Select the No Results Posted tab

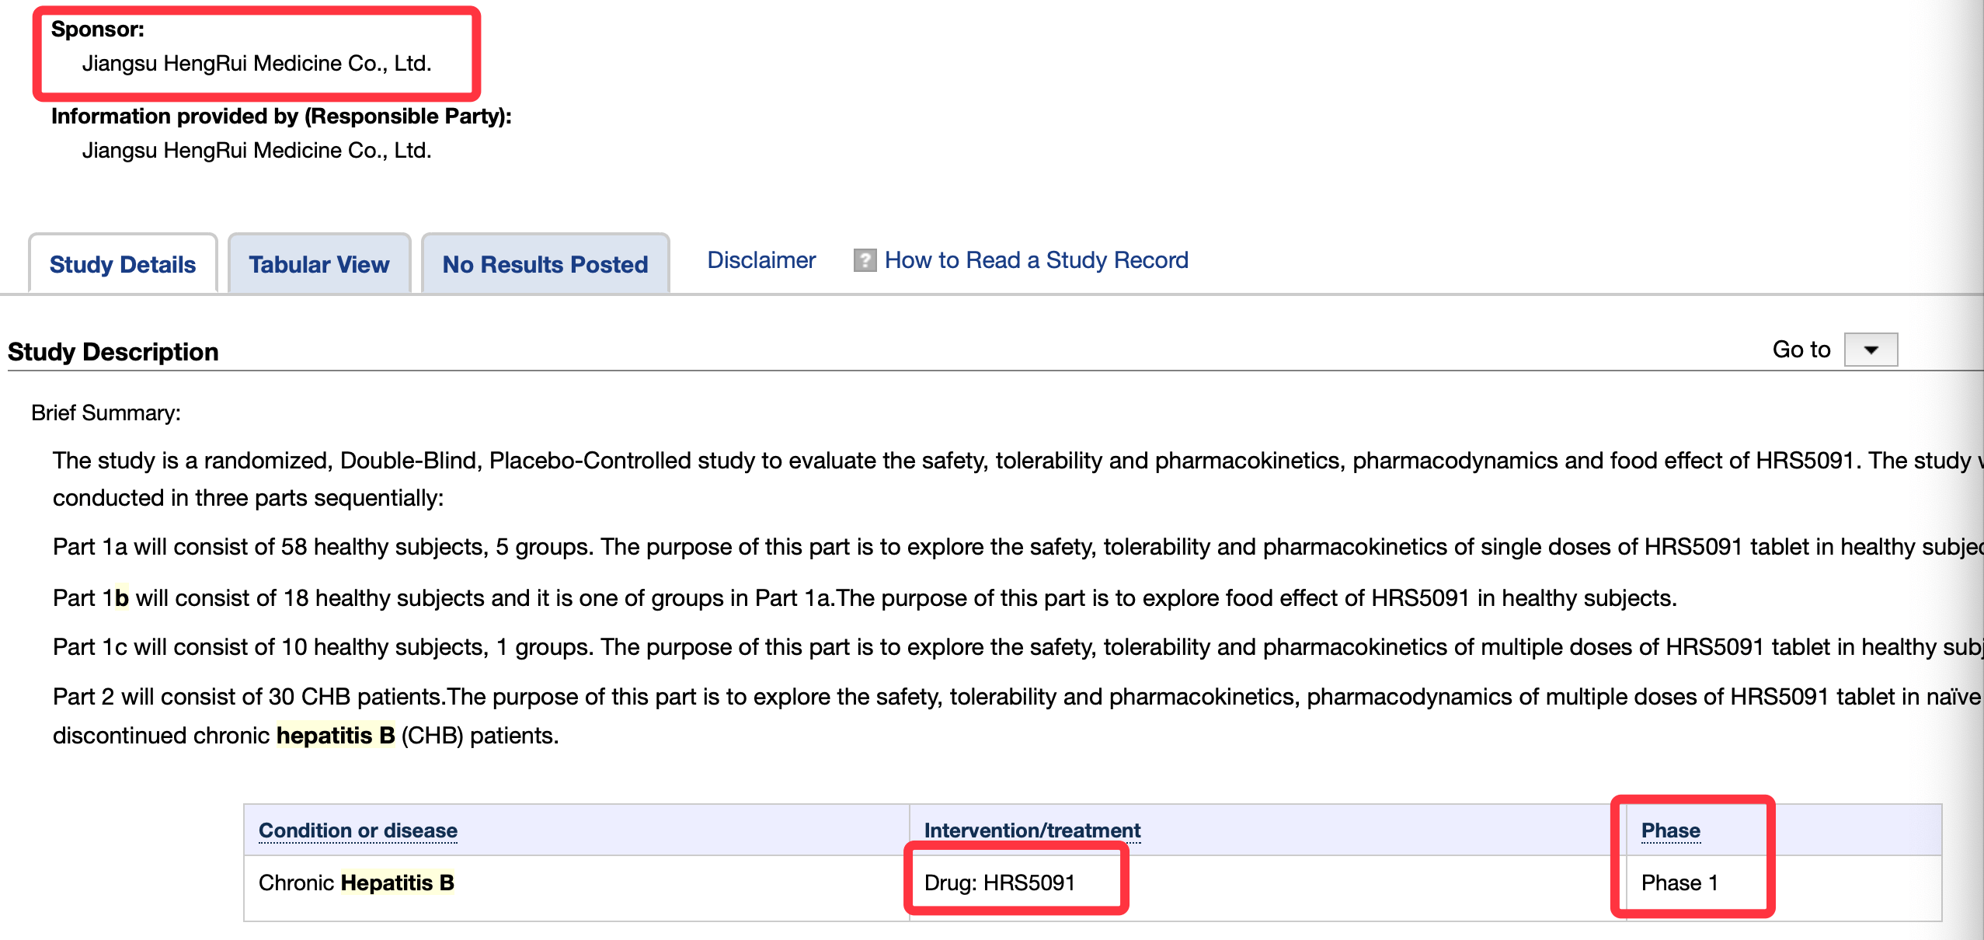click(x=545, y=264)
